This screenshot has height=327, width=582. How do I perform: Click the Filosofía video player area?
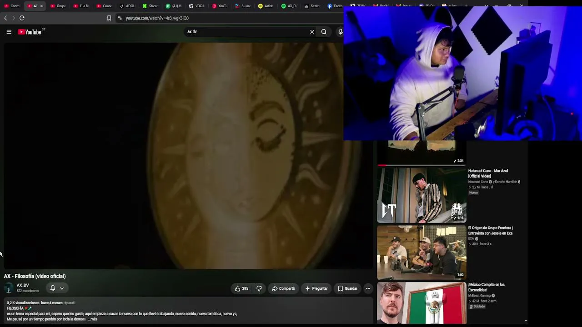click(188, 156)
